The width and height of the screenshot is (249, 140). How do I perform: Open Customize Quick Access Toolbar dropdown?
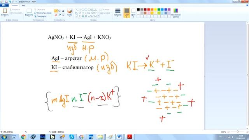[x=16, y=2]
